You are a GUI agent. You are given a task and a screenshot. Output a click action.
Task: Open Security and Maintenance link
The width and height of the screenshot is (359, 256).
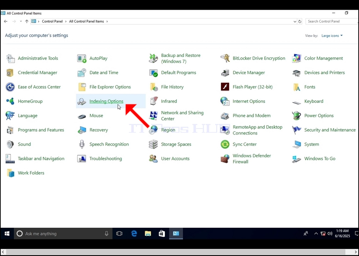coord(330,130)
